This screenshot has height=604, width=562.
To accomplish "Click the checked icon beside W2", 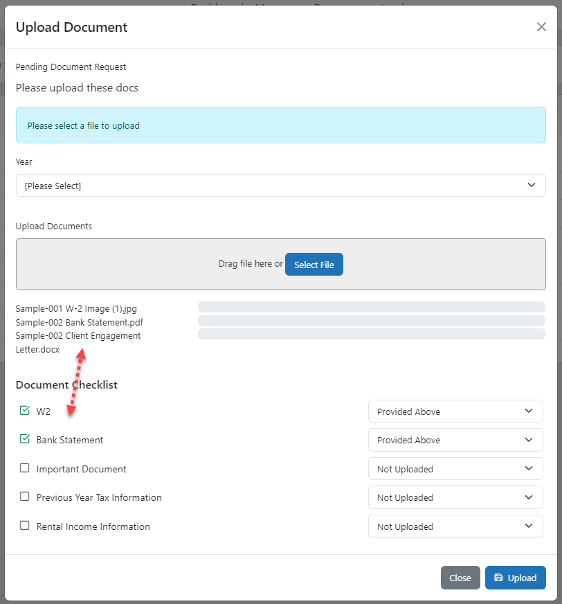I will 24,409.
